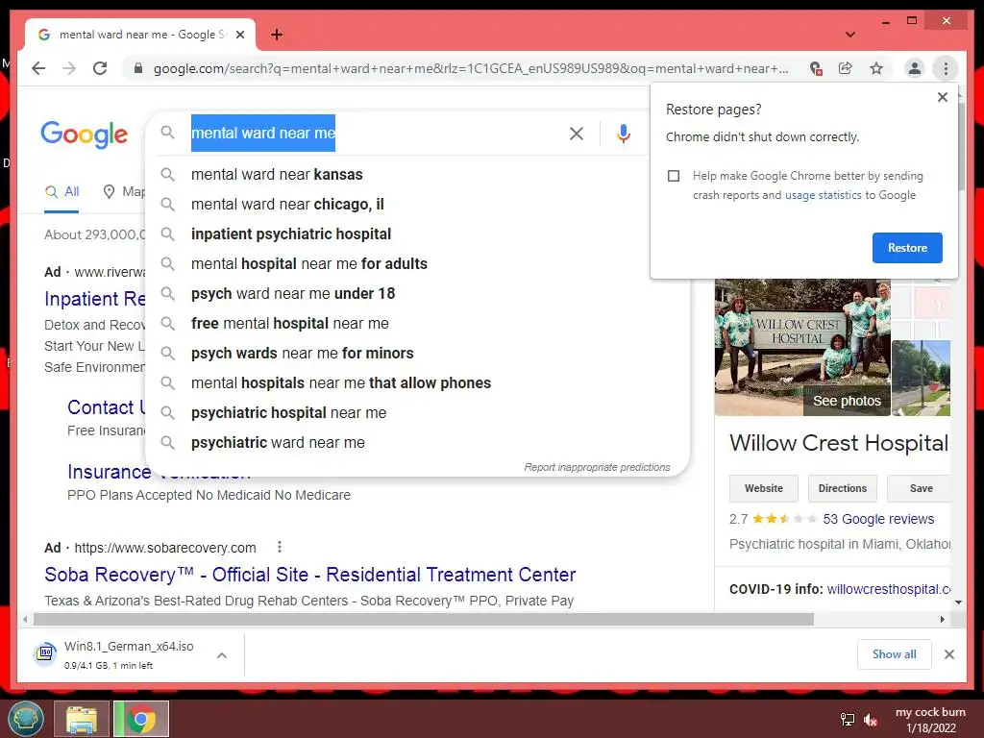984x738 pixels.
Task: Reload the page with the refresh icon
Action: coord(100,68)
